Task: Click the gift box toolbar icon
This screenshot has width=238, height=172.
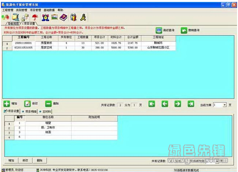Action: pyautogui.click(x=73, y=17)
